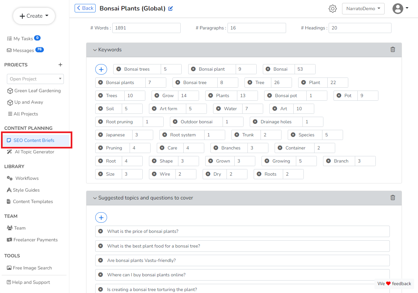
Task: Click the We love feedback button
Action: pyautogui.click(x=394, y=284)
